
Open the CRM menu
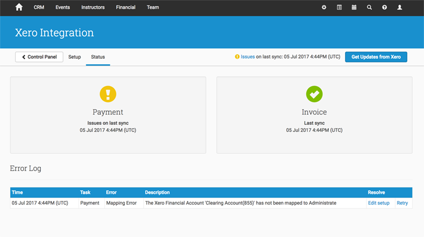tap(39, 8)
